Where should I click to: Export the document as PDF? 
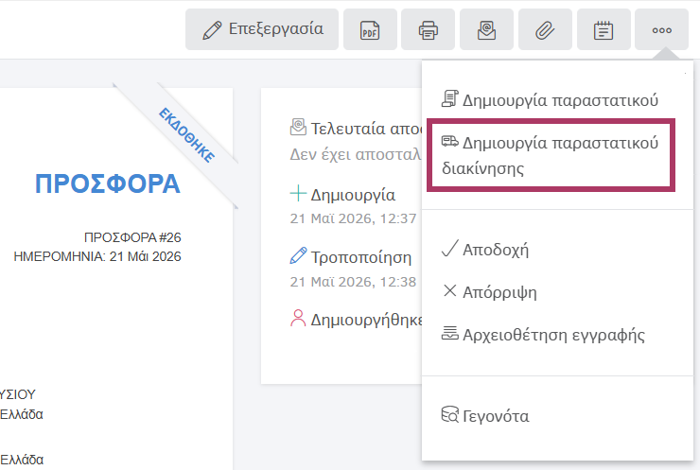click(x=370, y=29)
